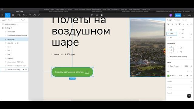Click Align left icon in Design panel
This screenshot has height=109, width=194.
169,24
